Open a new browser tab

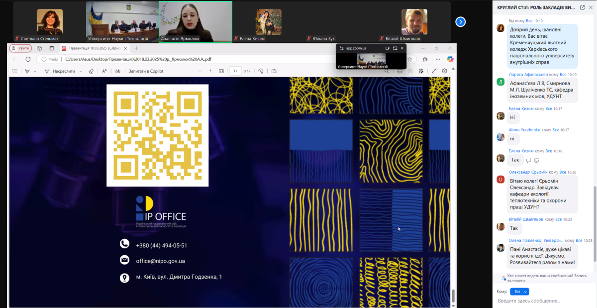(x=136, y=48)
